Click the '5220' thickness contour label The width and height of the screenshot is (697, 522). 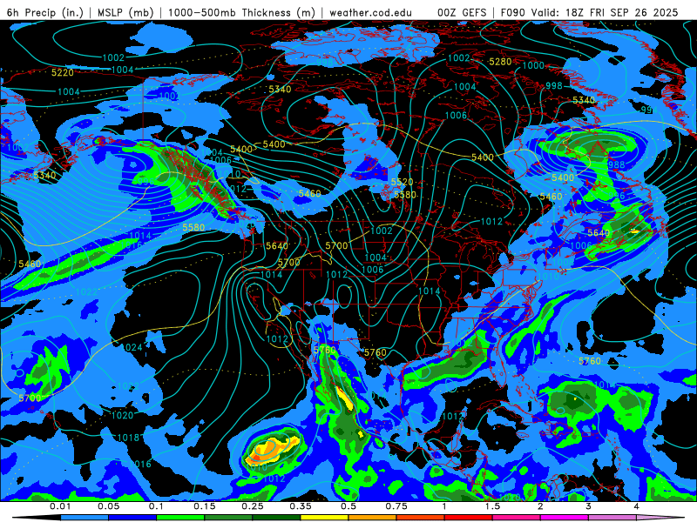click(x=63, y=72)
